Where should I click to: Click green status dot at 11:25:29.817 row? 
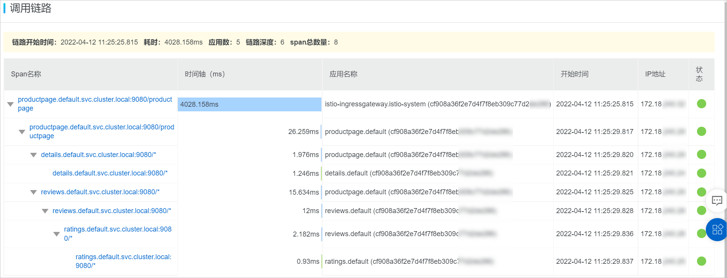701,131
